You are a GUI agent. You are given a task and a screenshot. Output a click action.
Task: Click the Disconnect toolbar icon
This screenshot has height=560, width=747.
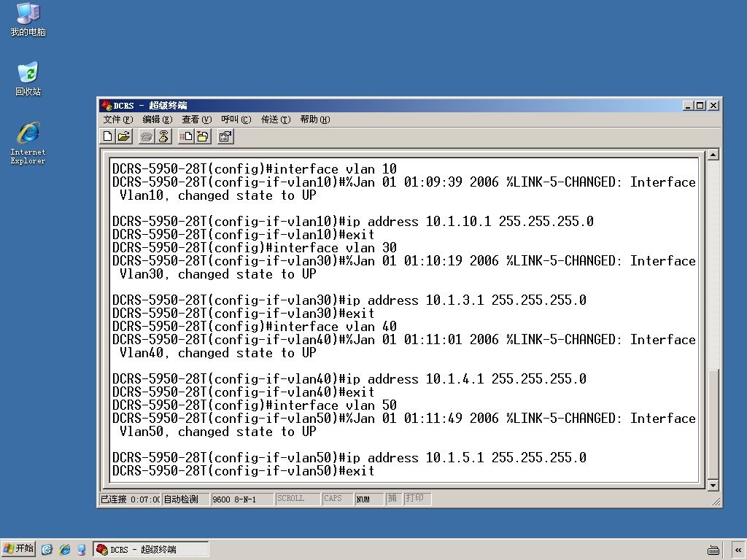(163, 136)
